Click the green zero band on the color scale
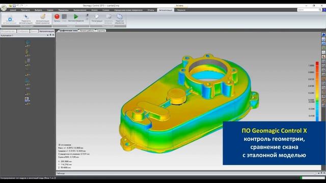Screen dimensions: 326x183 click(317, 101)
